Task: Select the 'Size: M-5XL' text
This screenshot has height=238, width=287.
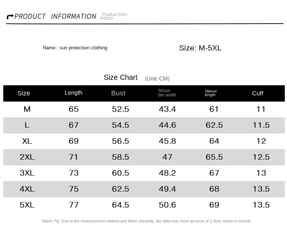Action: click(x=200, y=48)
